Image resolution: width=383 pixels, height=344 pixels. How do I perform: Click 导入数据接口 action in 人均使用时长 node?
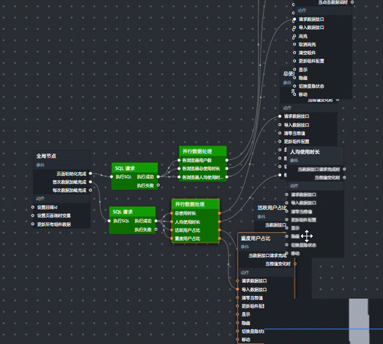tap(303, 203)
